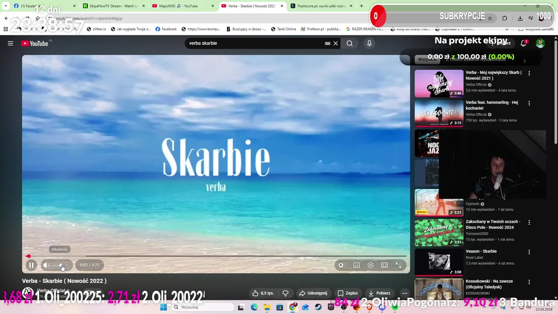Screen dimensions: 558x314
Task: Open the YouTube hamburger guide menu
Action: pos(10,43)
